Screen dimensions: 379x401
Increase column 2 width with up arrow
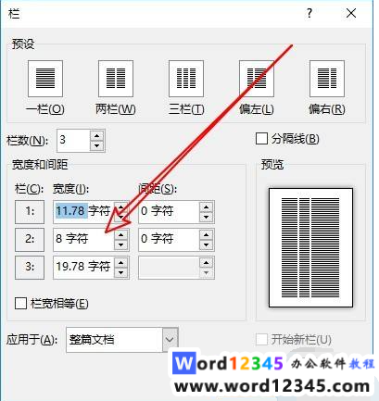coord(121,234)
